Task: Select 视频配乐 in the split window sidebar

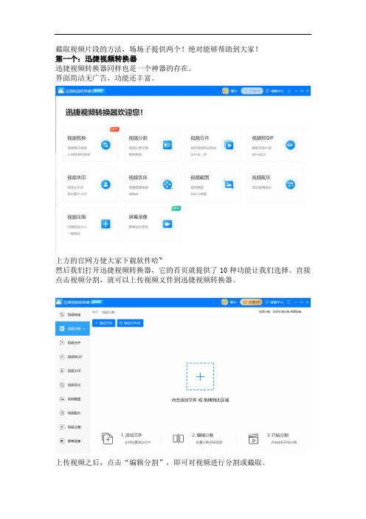Action: click(x=72, y=413)
